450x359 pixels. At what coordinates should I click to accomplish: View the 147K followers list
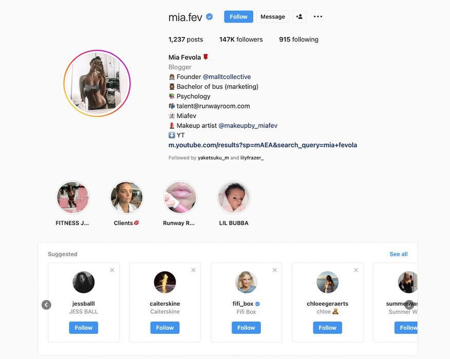[241, 40]
